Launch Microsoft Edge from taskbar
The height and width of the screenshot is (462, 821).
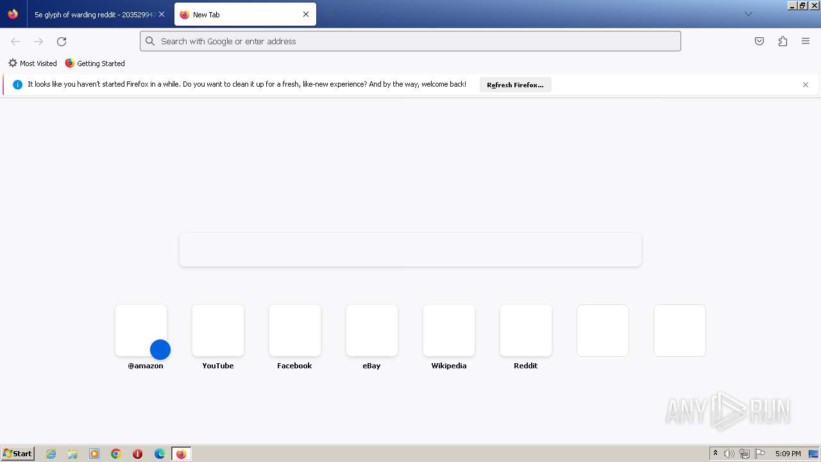pos(160,454)
